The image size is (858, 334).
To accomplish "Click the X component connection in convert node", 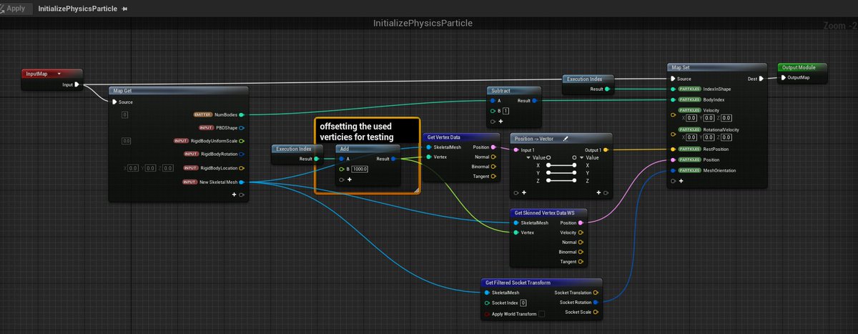I will pos(562,164).
